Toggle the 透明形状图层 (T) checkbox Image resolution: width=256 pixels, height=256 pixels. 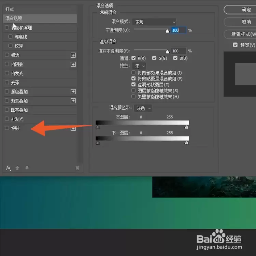(133, 84)
